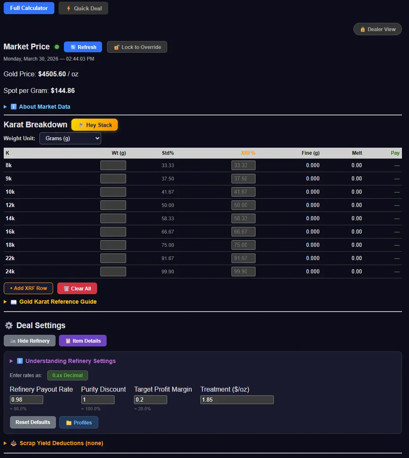Image resolution: width=409 pixels, height=458 pixels.
Task: Click the 22k weight input field
Action: (113, 258)
